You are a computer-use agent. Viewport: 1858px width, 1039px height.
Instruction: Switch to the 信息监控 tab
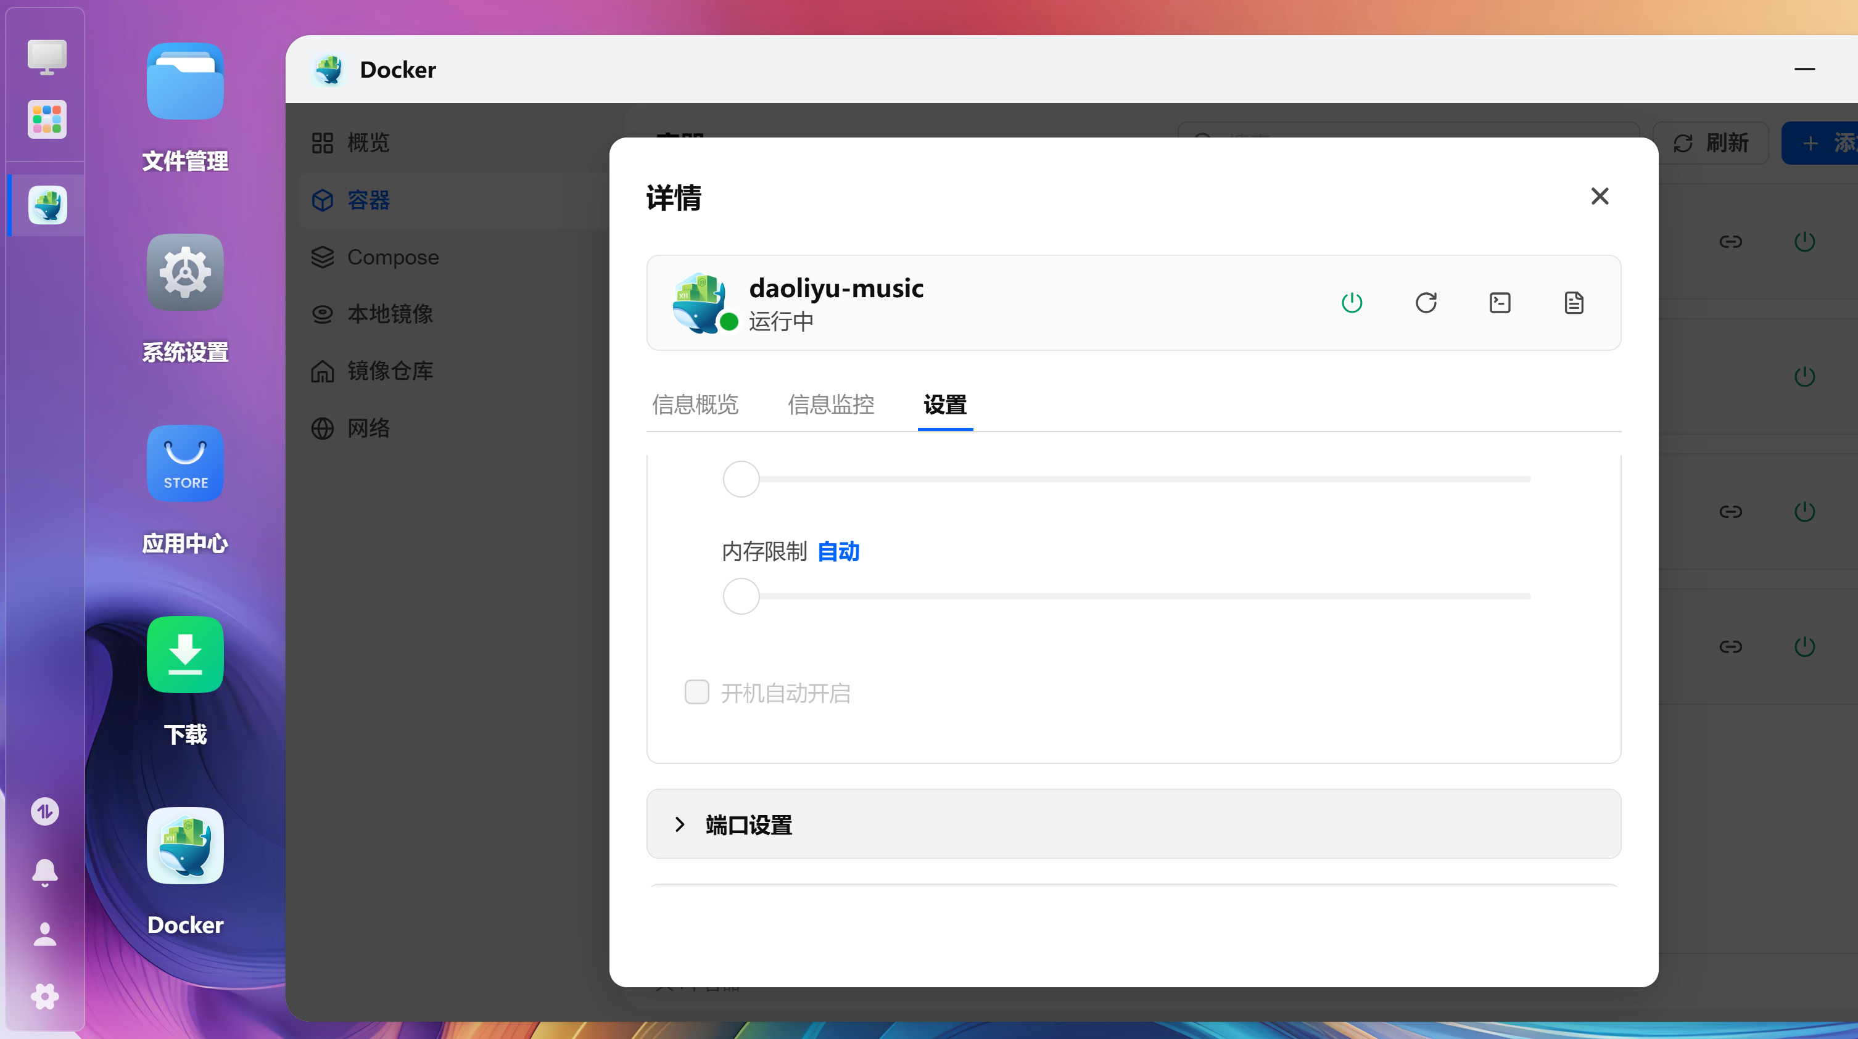coord(831,405)
